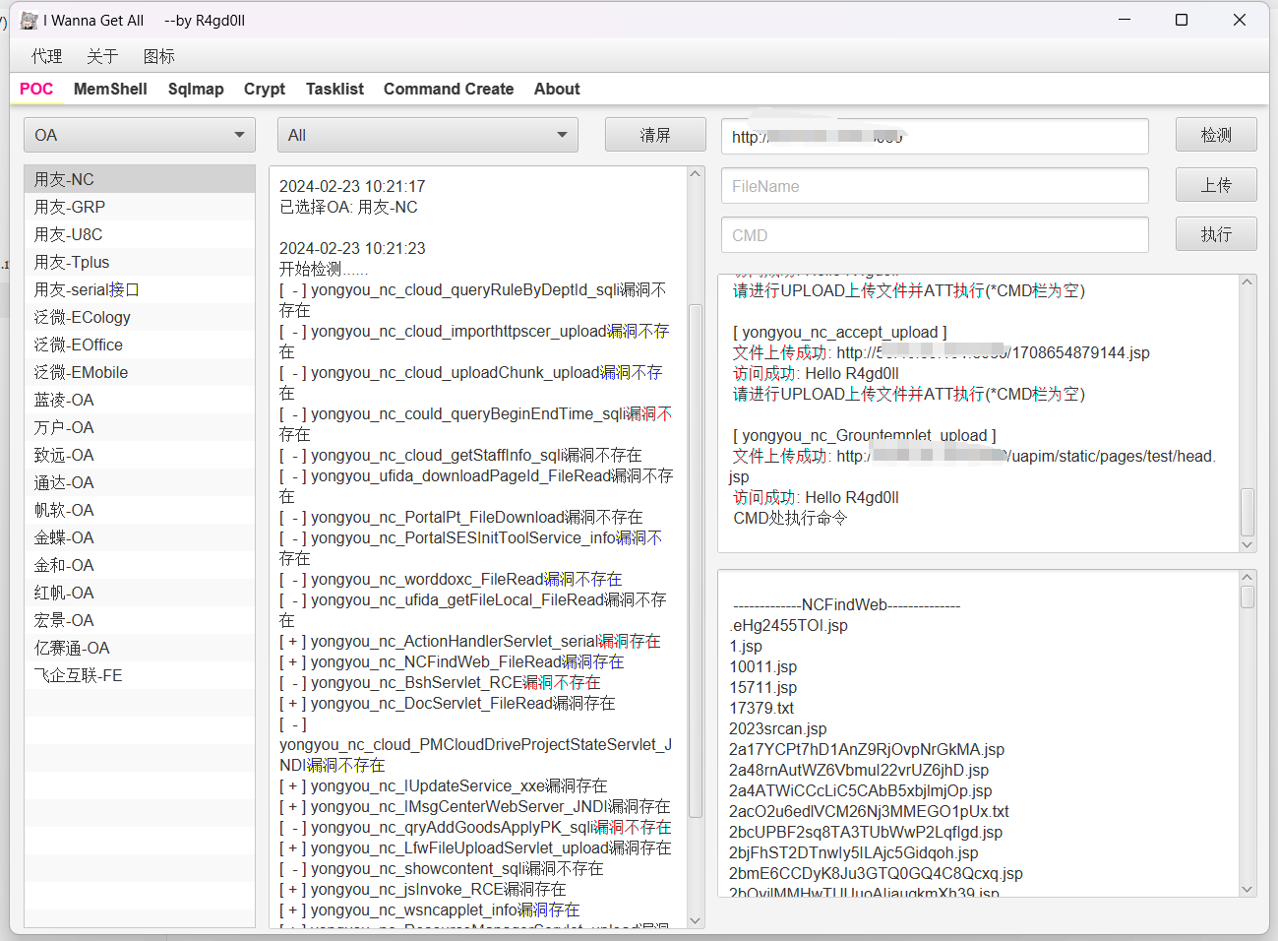Select 万户-OA in the OA list

tap(139, 427)
